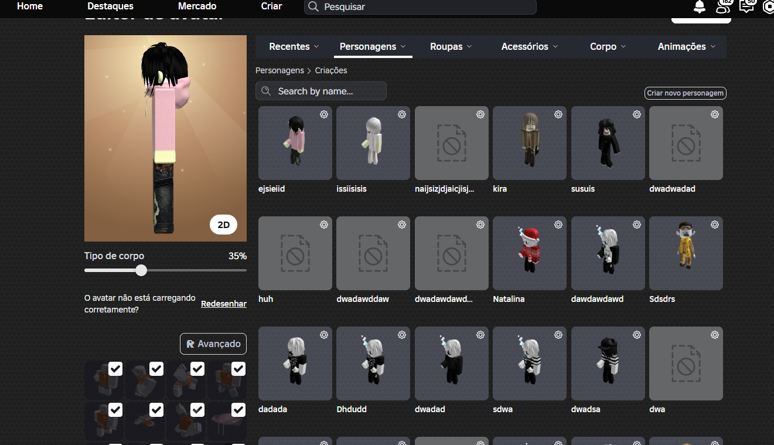This screenshot has width=774, height=445.
Task: Select the ejsieiid character thumbnail
Action: click(295, 143)
